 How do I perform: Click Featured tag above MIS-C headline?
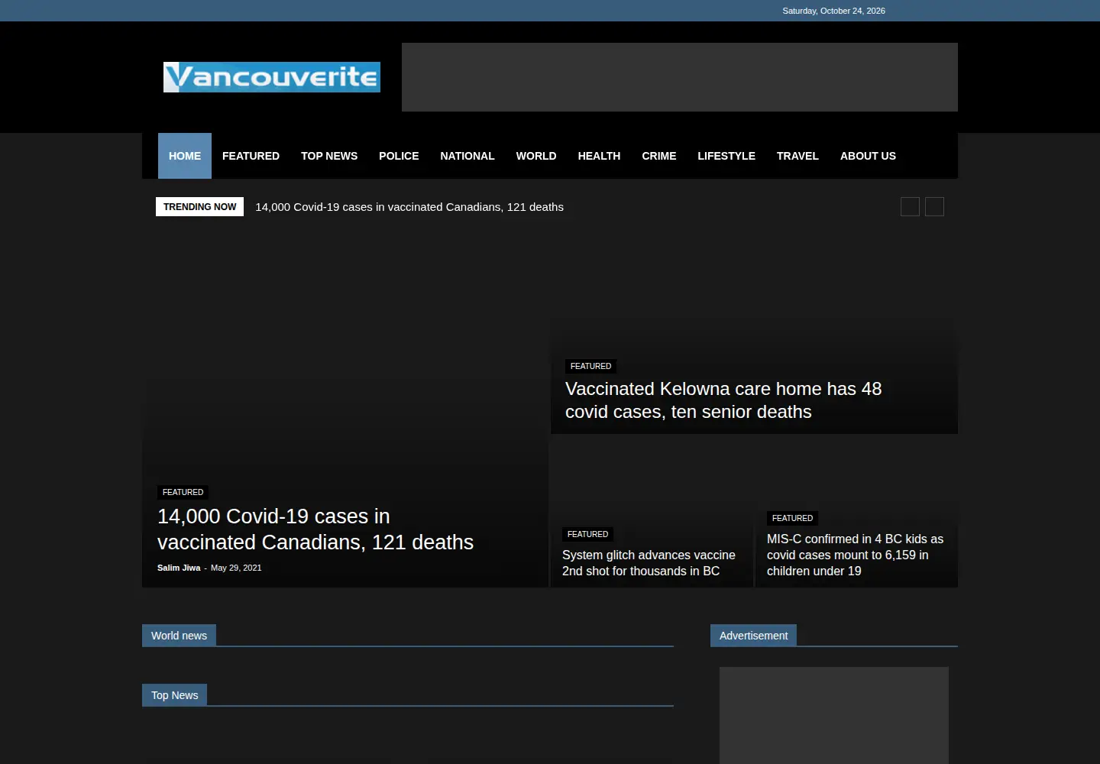click(792, 518)
